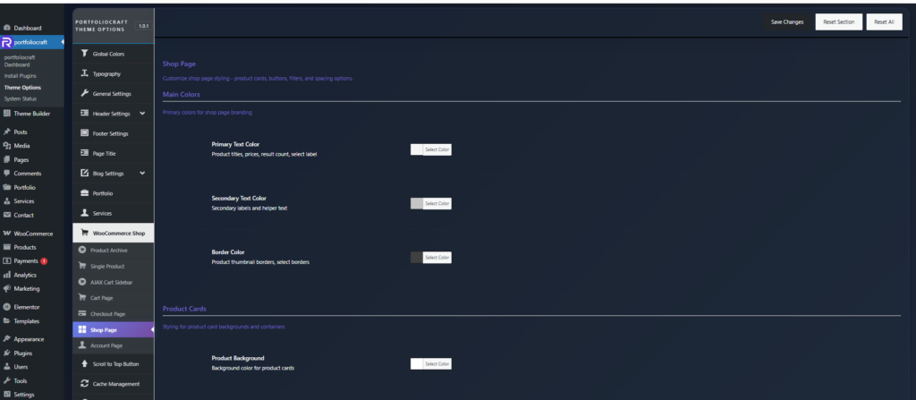916x400 pixels.
Task: Pick the Border Color swatch
Action: pyautogui.click(x=417, y=258)
